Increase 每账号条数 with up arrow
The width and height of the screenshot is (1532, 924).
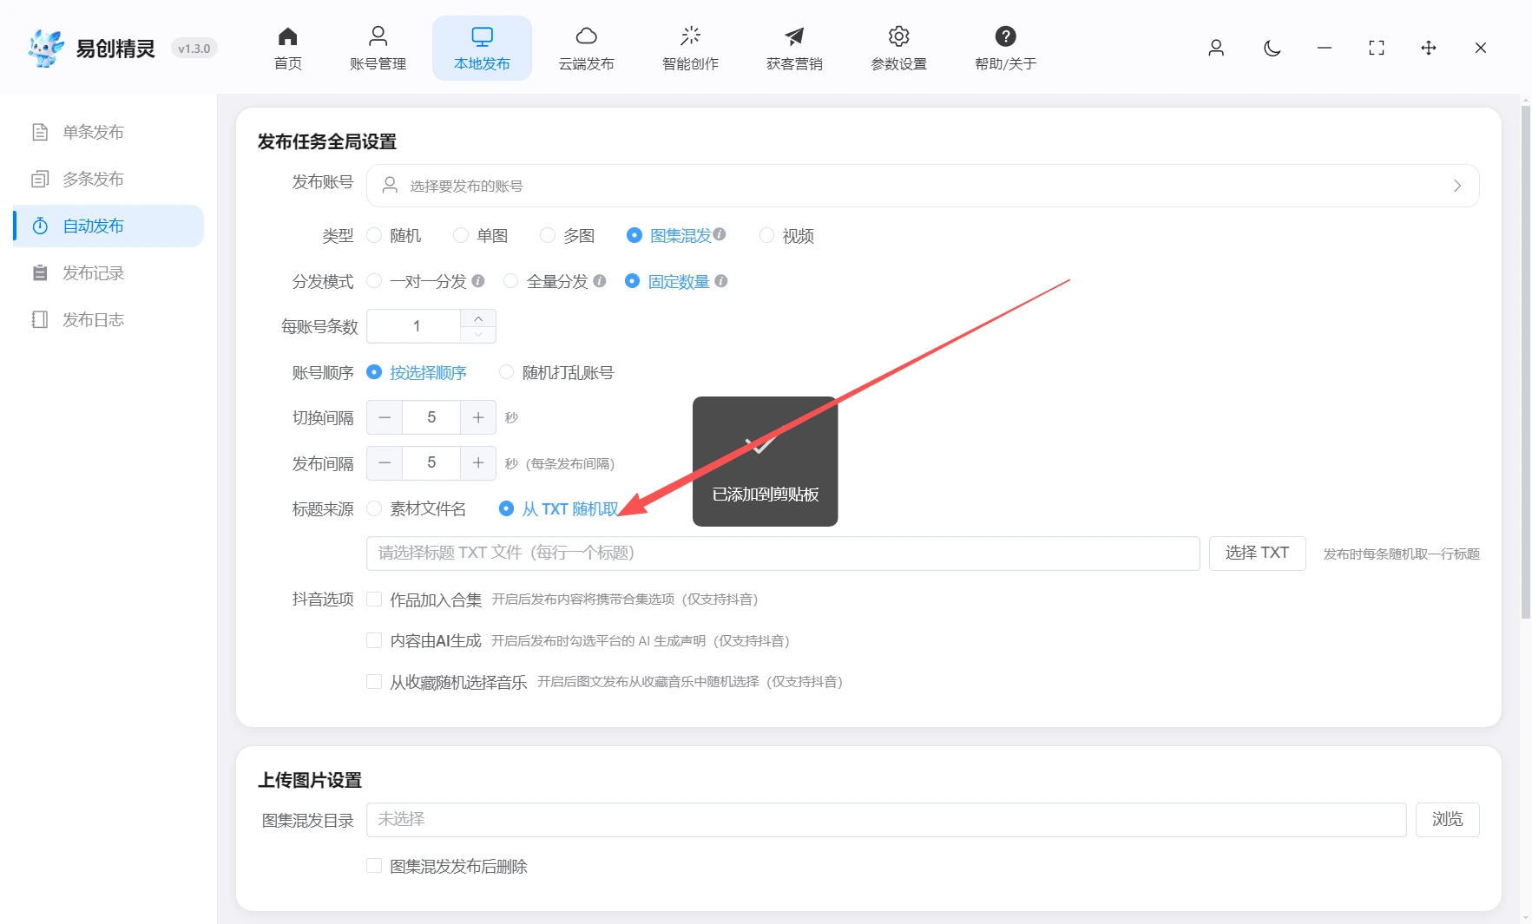[478, 318]
